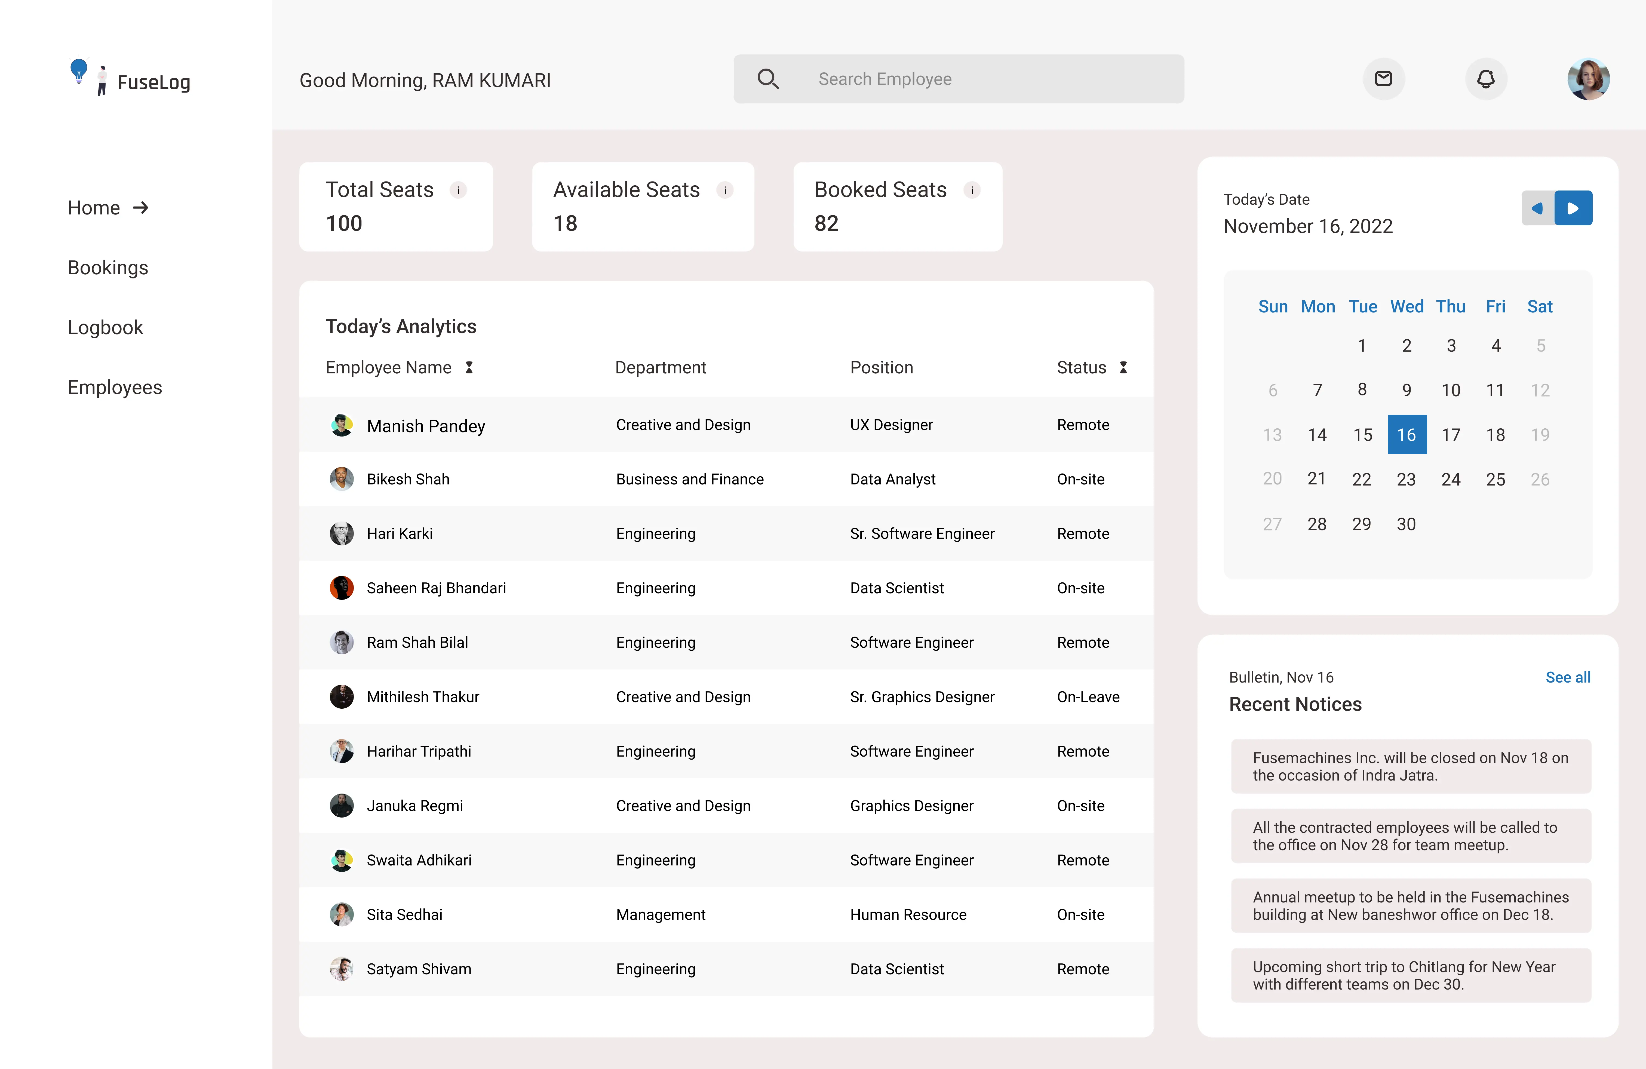The image size is (1646, 1069).
Task: Click Mithilesh Thakur's avatar
Action: (x=342, y=697)
